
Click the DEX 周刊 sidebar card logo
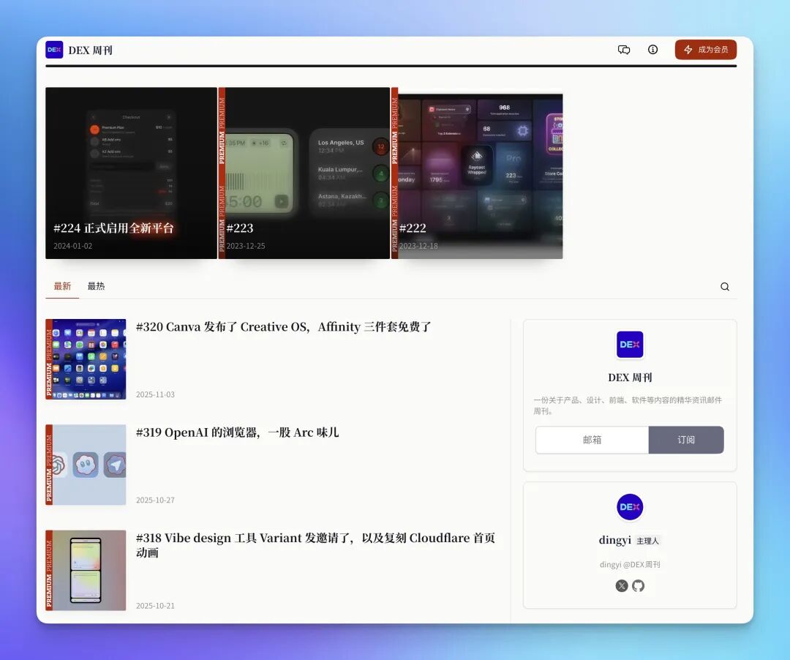630,345
